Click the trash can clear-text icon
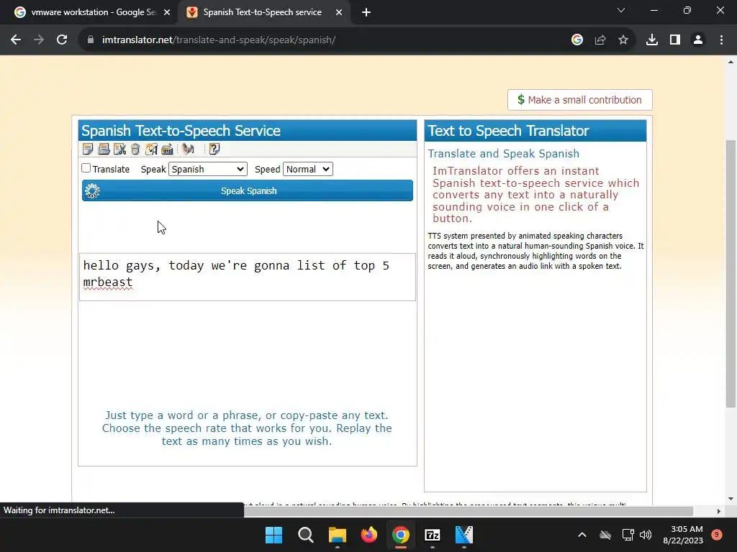The image size is (737, 552). point(135,149)
